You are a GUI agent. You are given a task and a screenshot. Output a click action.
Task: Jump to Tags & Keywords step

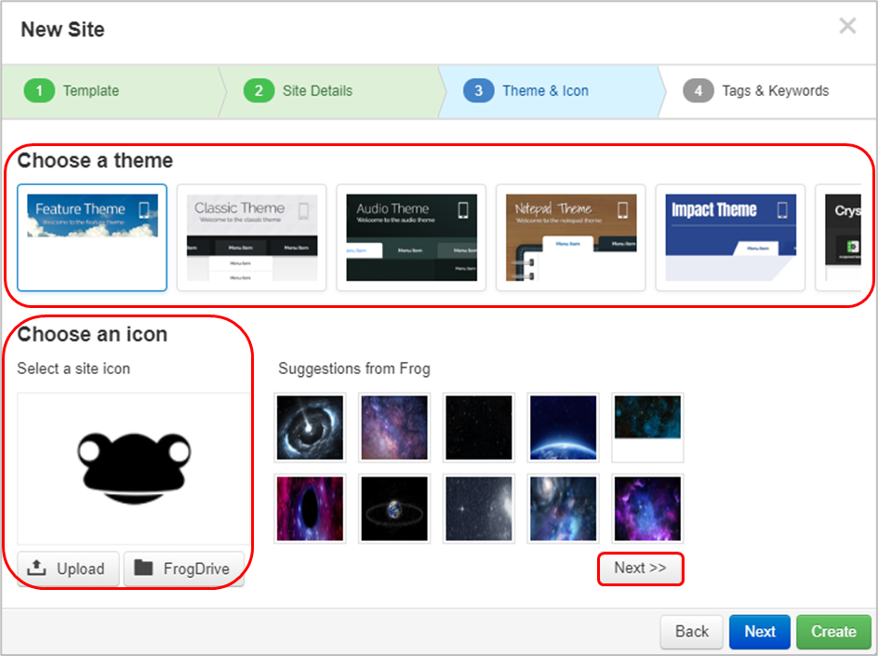[x=767, y=91]
